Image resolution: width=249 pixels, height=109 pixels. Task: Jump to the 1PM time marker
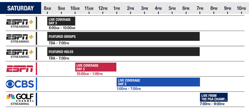click(117, 8)
